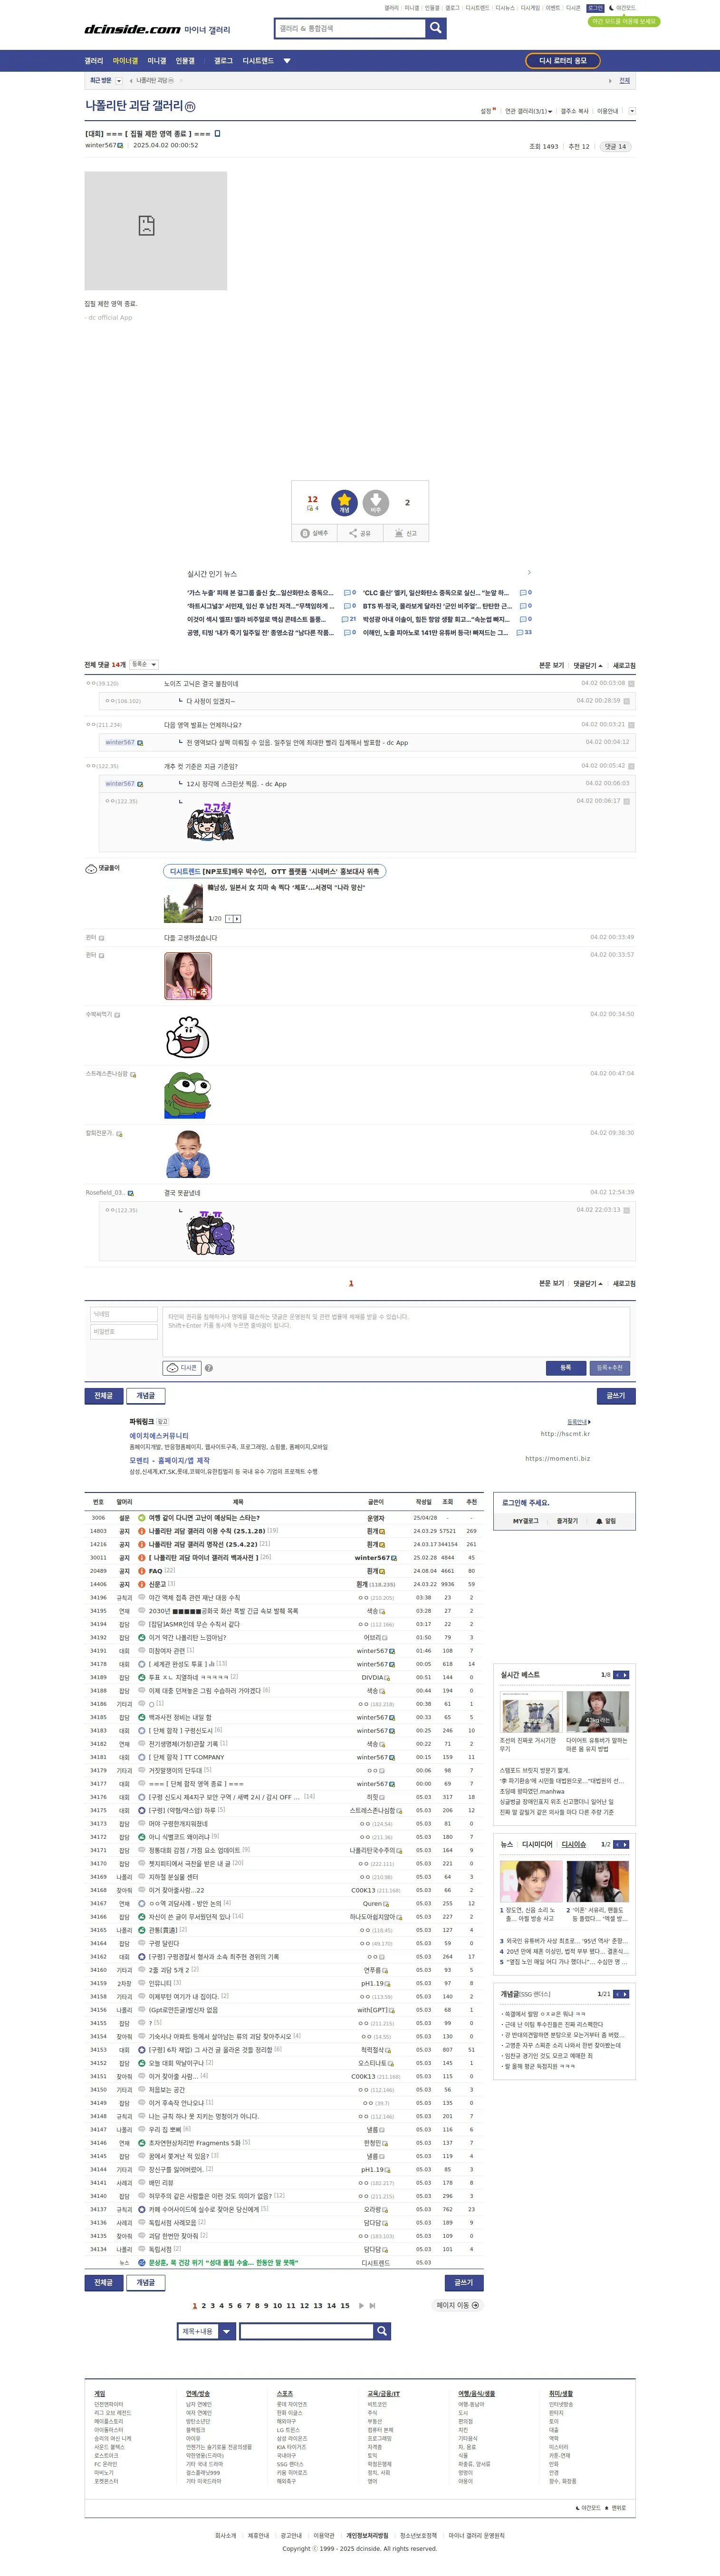Image resolution: width=720 pixels, height=2576 pixels.
Task: Click the delete icon on 04.02 00:03:08 comment
Action: pyautogui.click(x=632, y=684)
